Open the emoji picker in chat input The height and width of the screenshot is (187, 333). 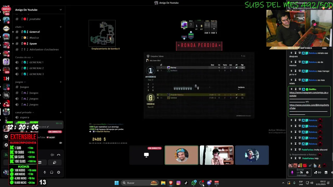(x=307, y=172)
